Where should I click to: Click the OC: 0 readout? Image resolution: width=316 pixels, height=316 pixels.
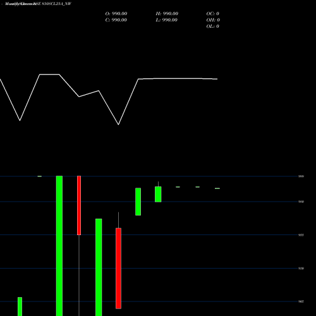(x=213, y=14)
